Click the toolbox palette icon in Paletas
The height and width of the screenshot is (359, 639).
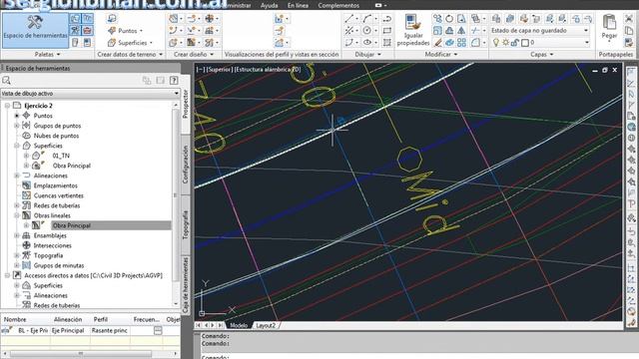coord(87,31)
